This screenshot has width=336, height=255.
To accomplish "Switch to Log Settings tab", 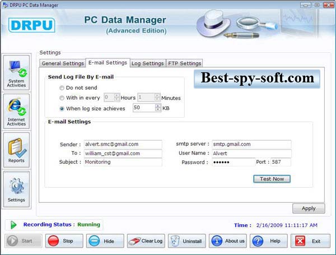I will coord(148,63).
